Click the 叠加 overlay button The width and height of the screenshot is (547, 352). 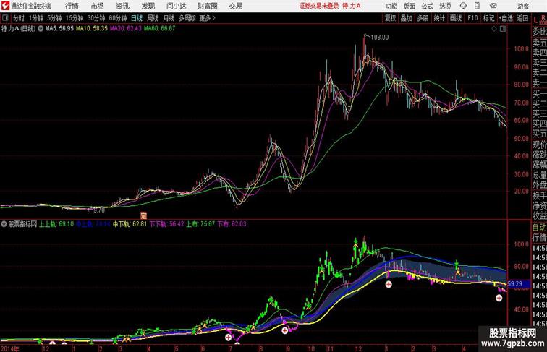click(x=407, y=18)
